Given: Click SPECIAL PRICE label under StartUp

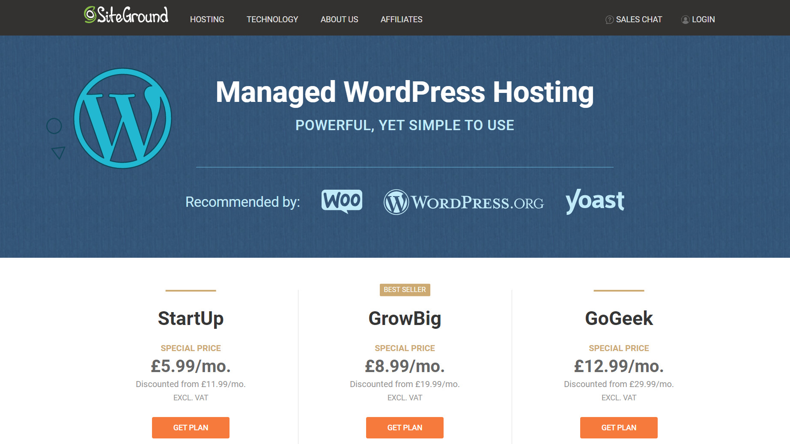Looking at the screenshot, I should [191, 348].
